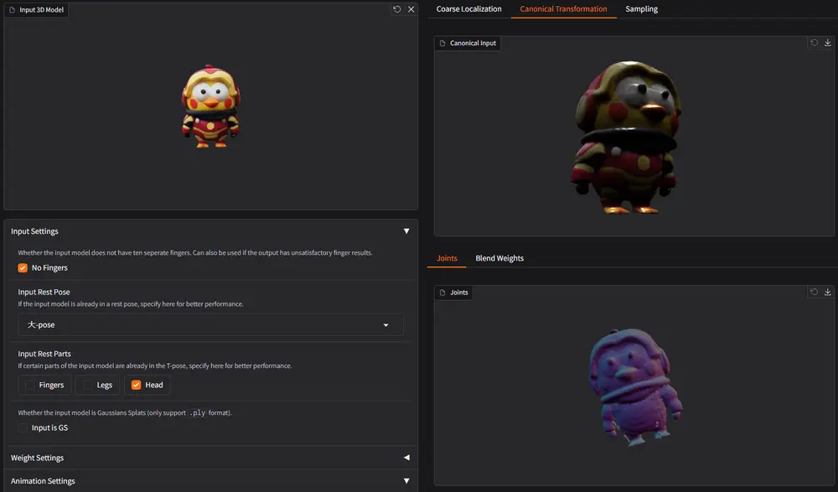Screen dimensions: 838x492
Task: Select the Canonical Transformation tab
Action: pos(563,9)
